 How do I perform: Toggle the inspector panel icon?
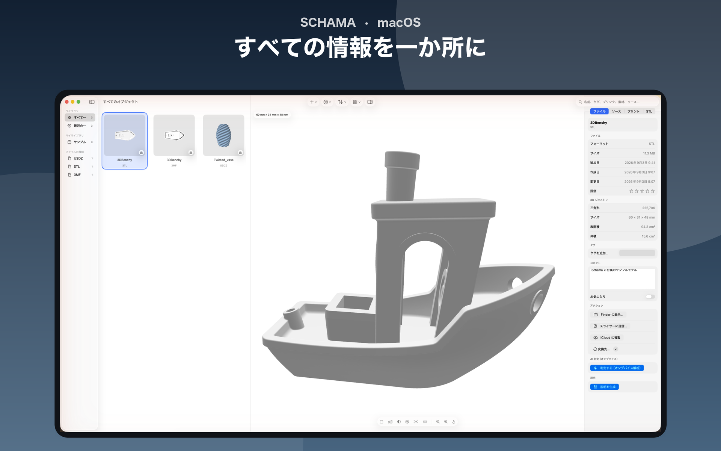tap(370, 102)
